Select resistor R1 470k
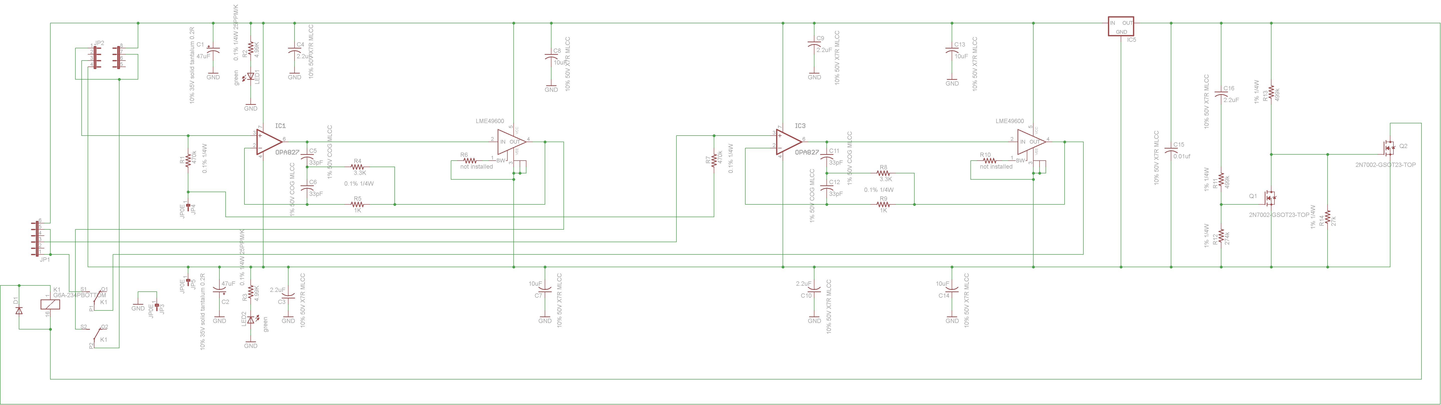1441x405 pixels. (x=188, y=161)
